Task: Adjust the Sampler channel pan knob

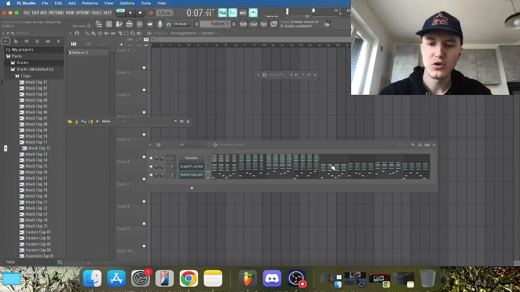Action: pyautogui.click(x=156, y=158)
